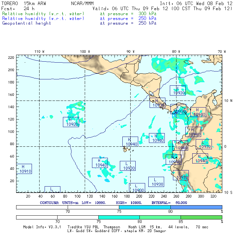Viewport: 234px width, 234px height.
Task: Click the 'INTERVAL= 60.000' contour text
Action: pyautogui.click(x=169, y=203)
